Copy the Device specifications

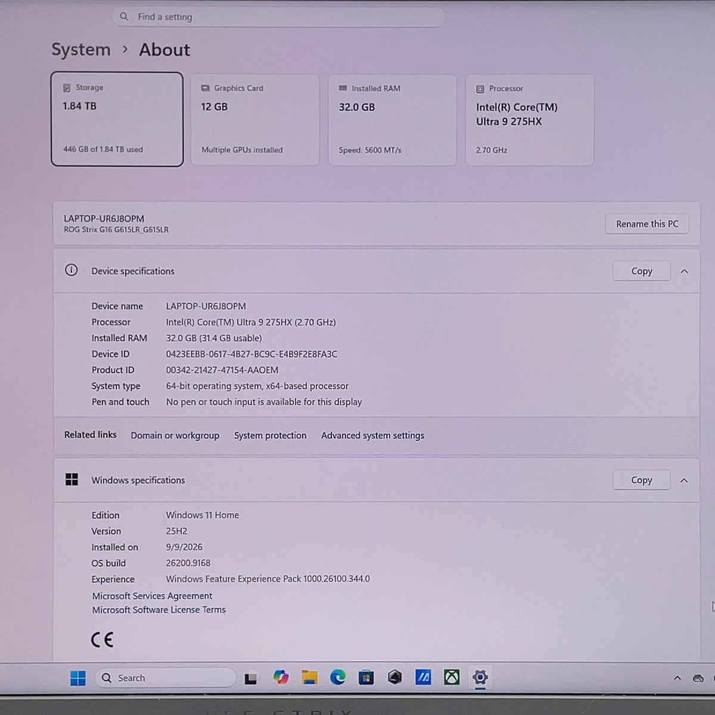pyautogui.click(x=642, y=271)
